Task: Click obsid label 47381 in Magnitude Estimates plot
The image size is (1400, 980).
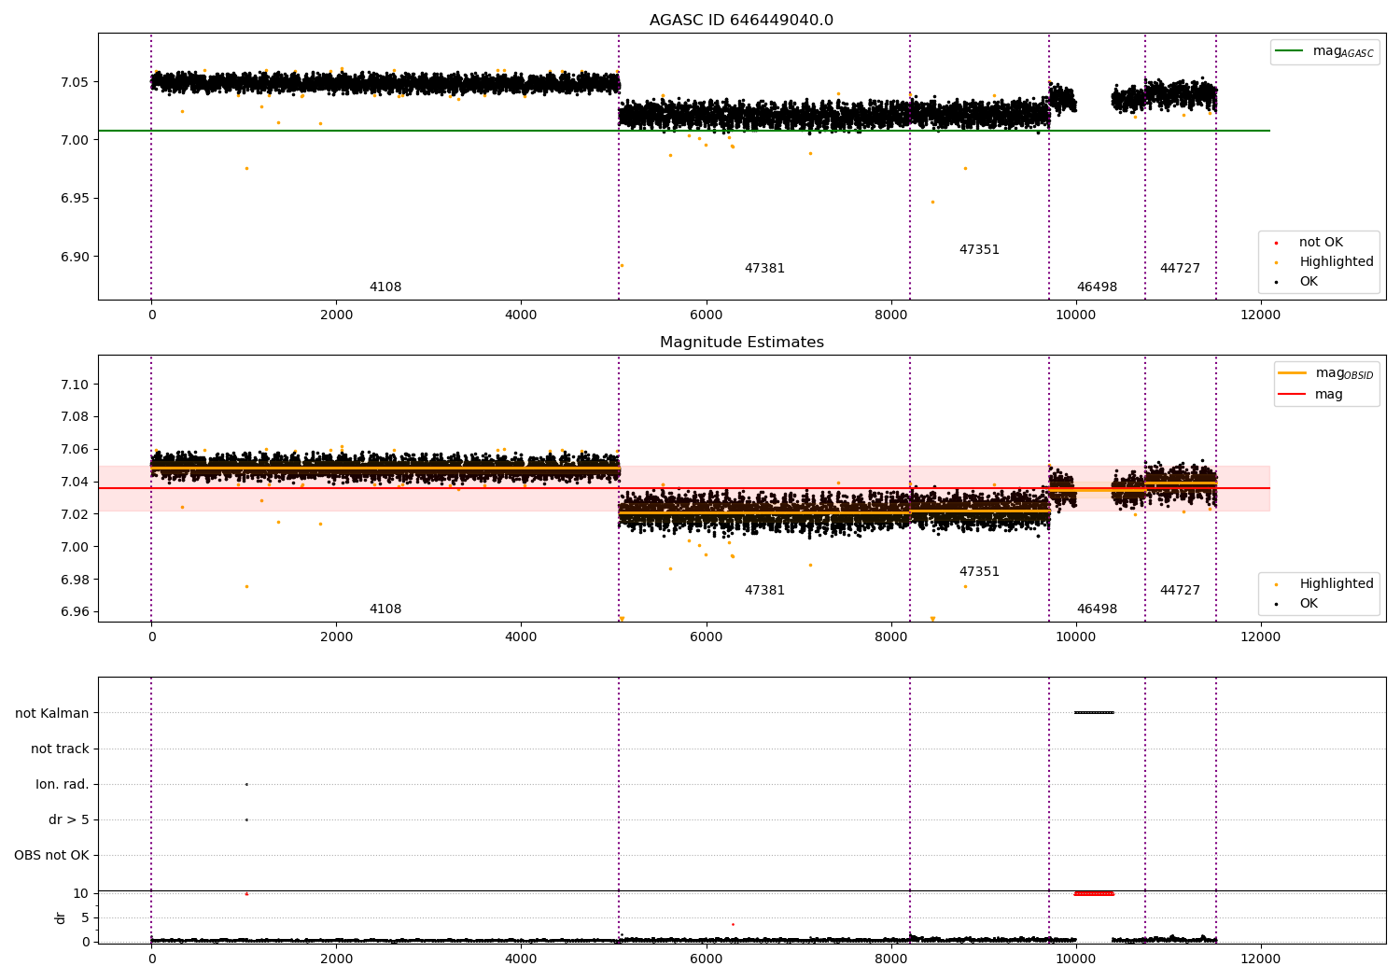Action: [x=764, y=591]
